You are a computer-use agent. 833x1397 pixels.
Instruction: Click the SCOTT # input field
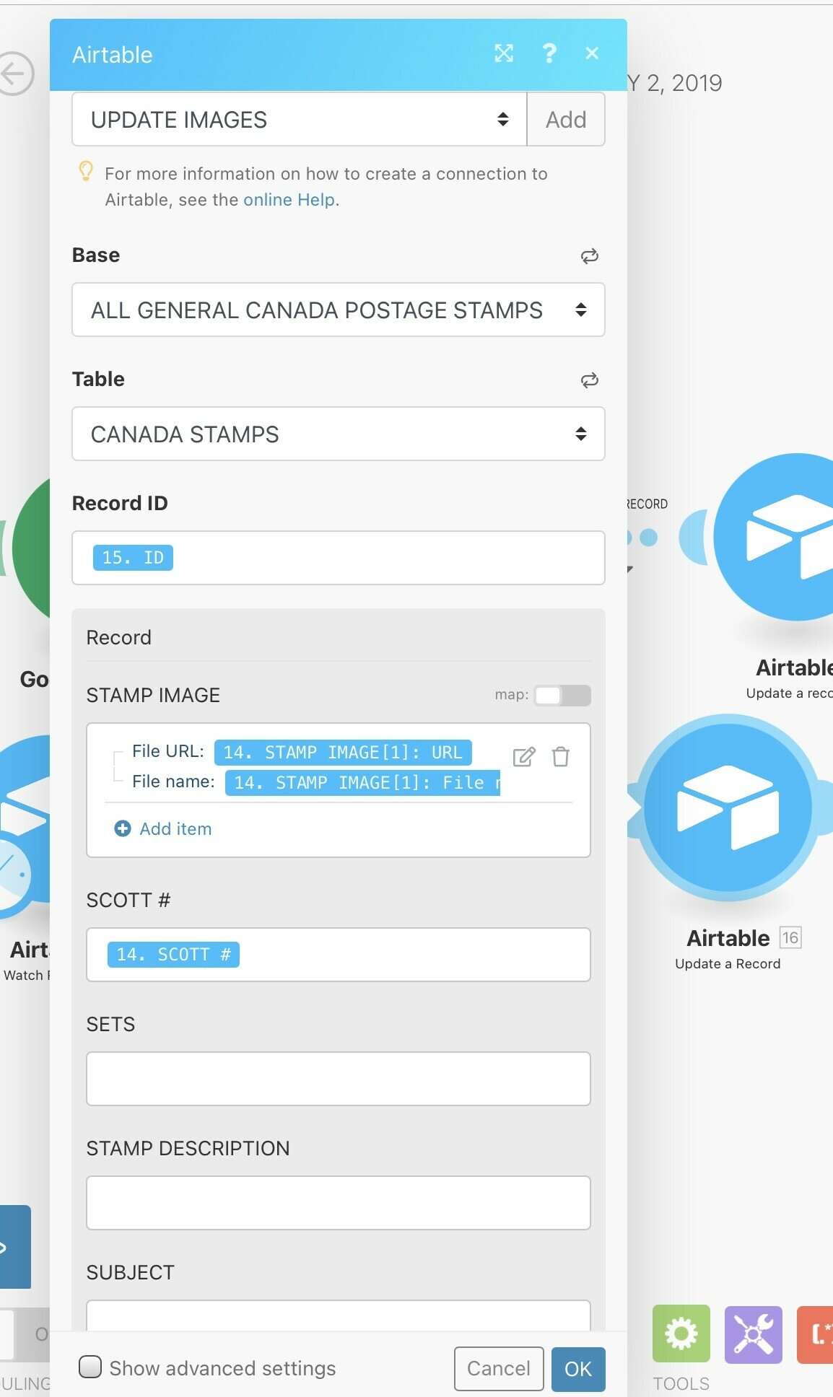coord(339,955)
